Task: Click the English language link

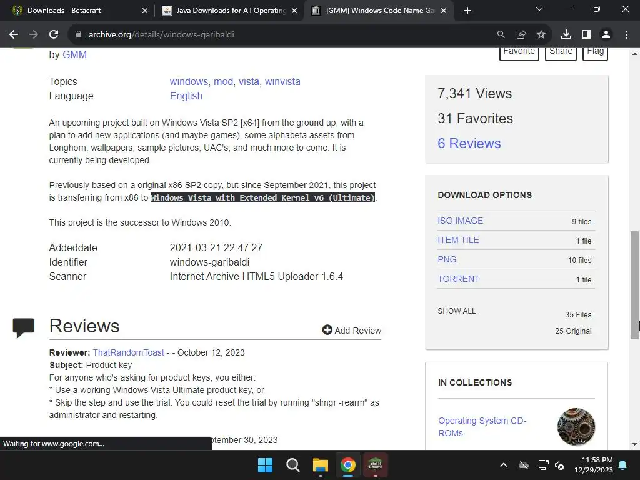Action: pos(186,96)
